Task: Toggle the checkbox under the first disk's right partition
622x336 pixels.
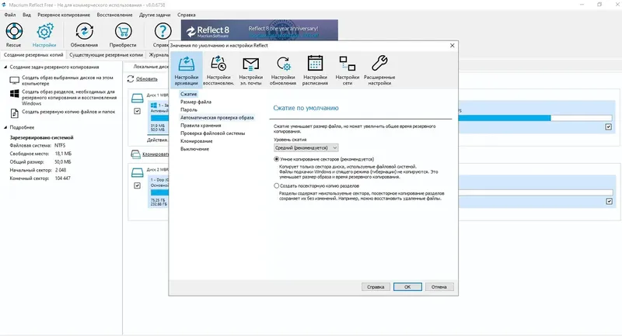Action: tap(609, 127)
